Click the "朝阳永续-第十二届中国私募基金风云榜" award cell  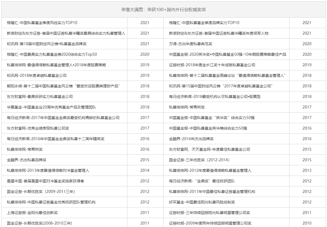(x=64, y=86)
